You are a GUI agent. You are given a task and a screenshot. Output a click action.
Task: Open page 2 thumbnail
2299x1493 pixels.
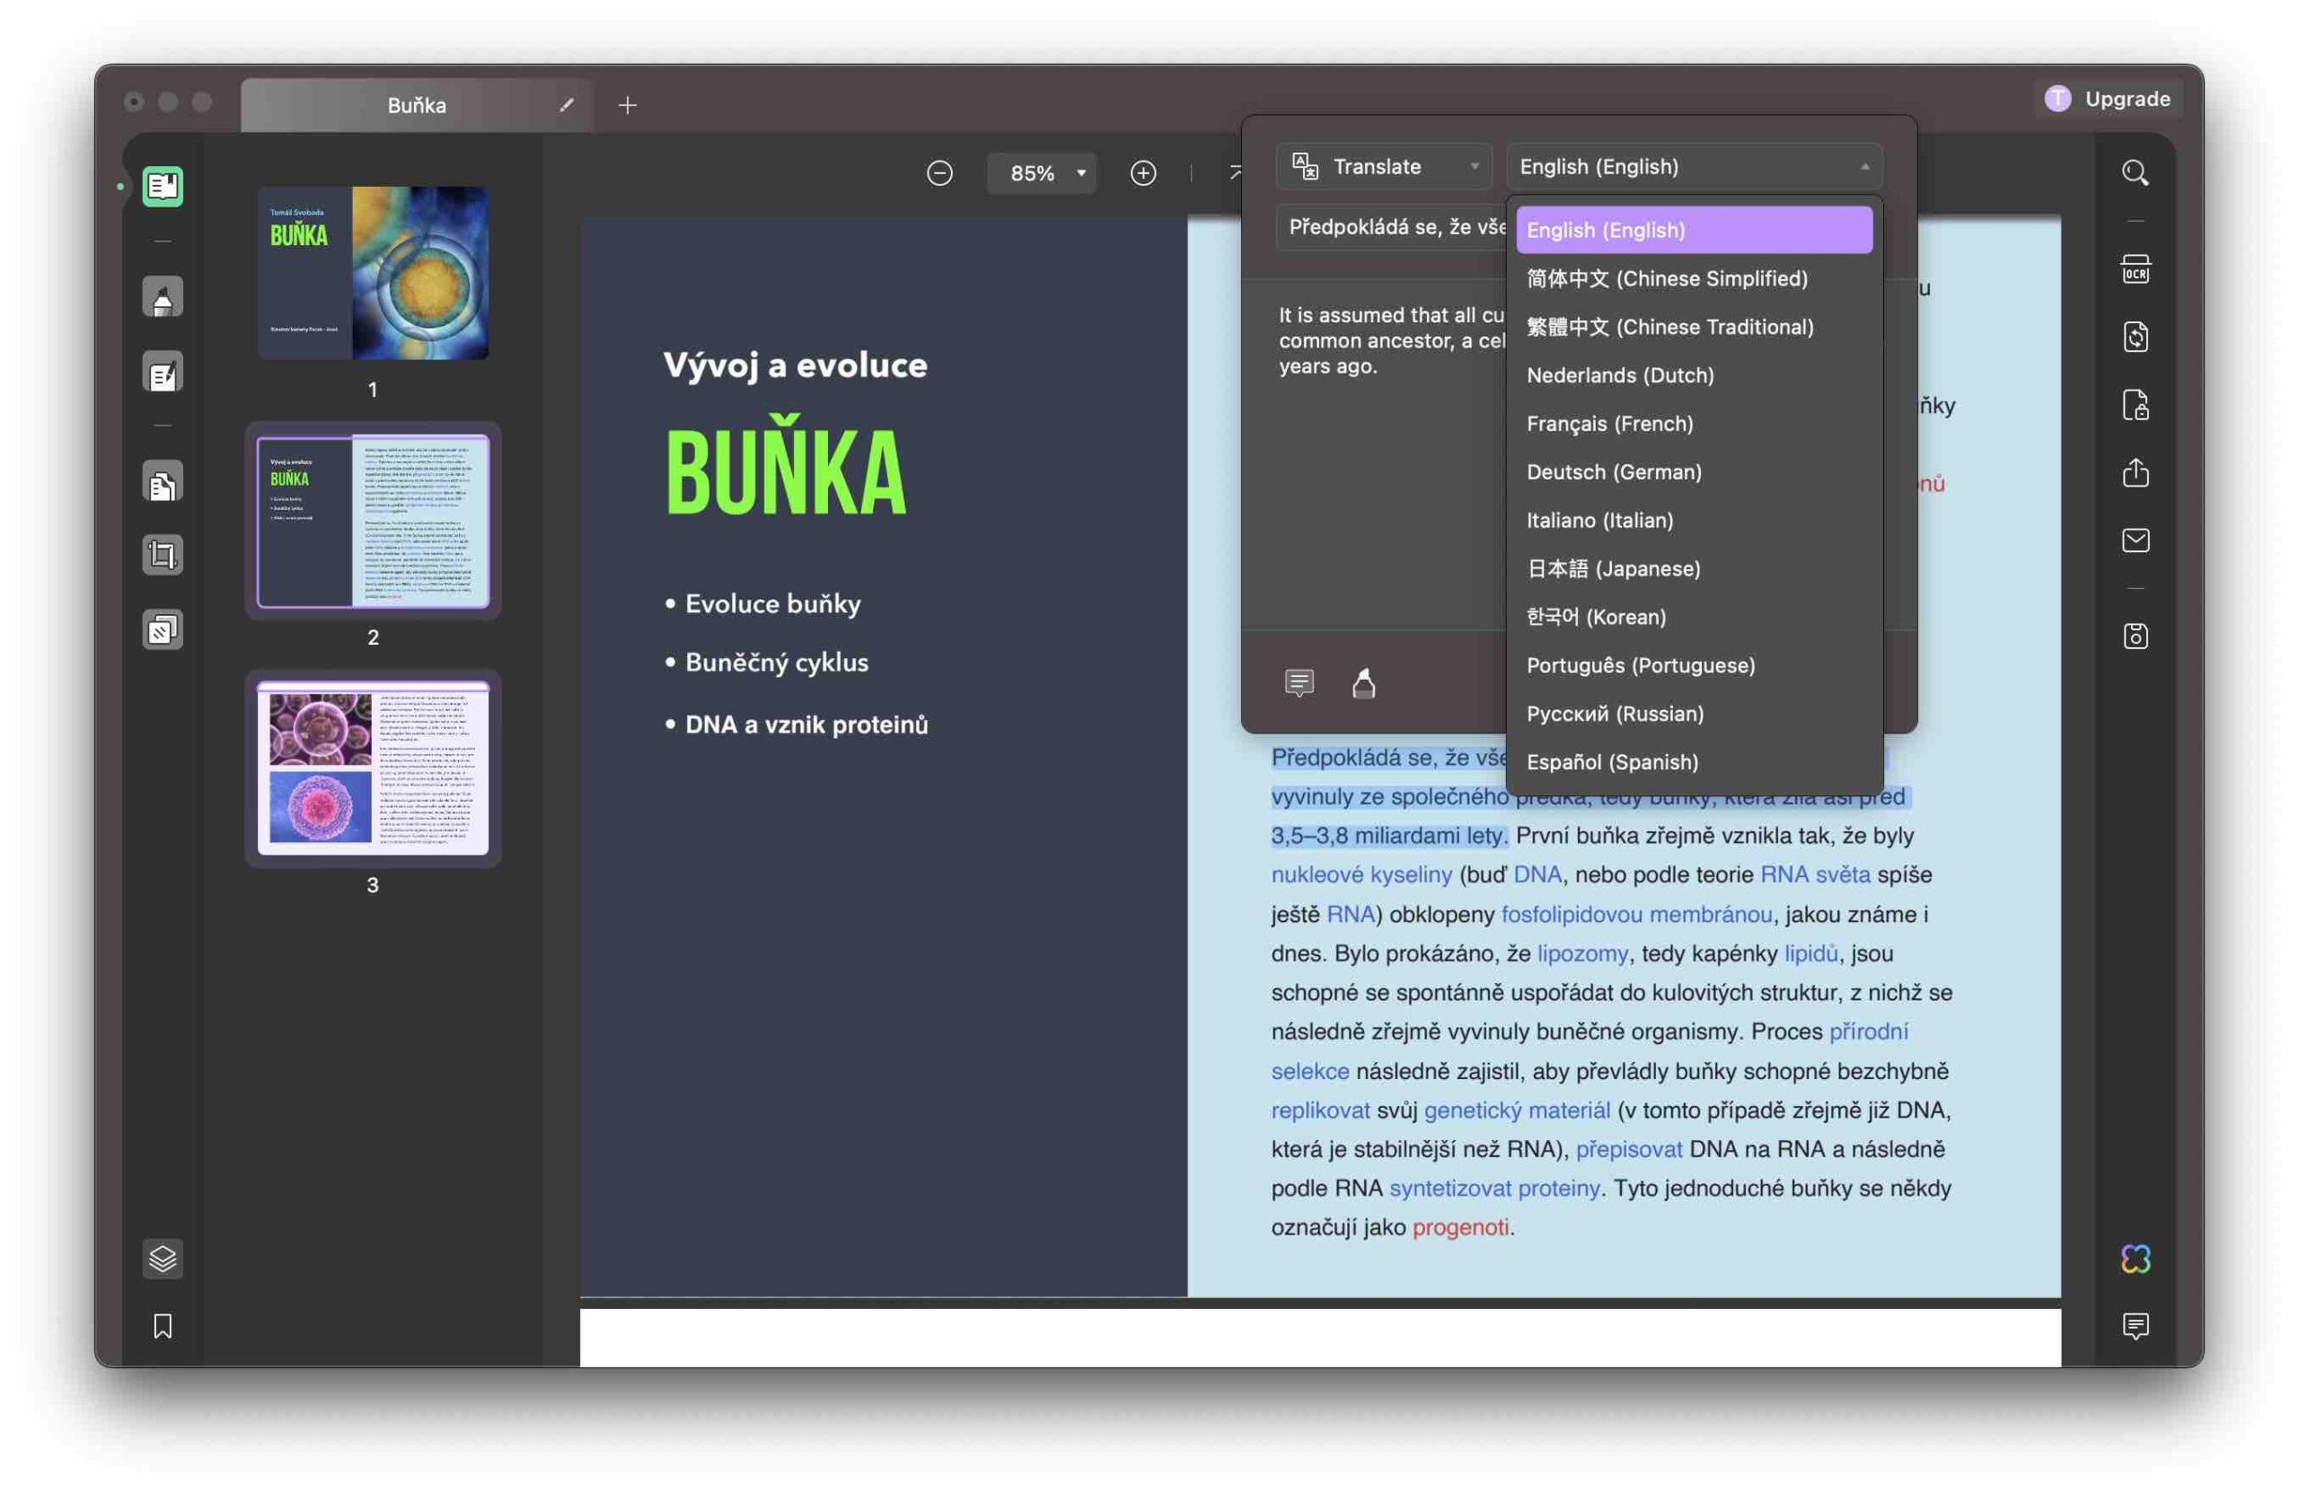click(x=373, y=522)
